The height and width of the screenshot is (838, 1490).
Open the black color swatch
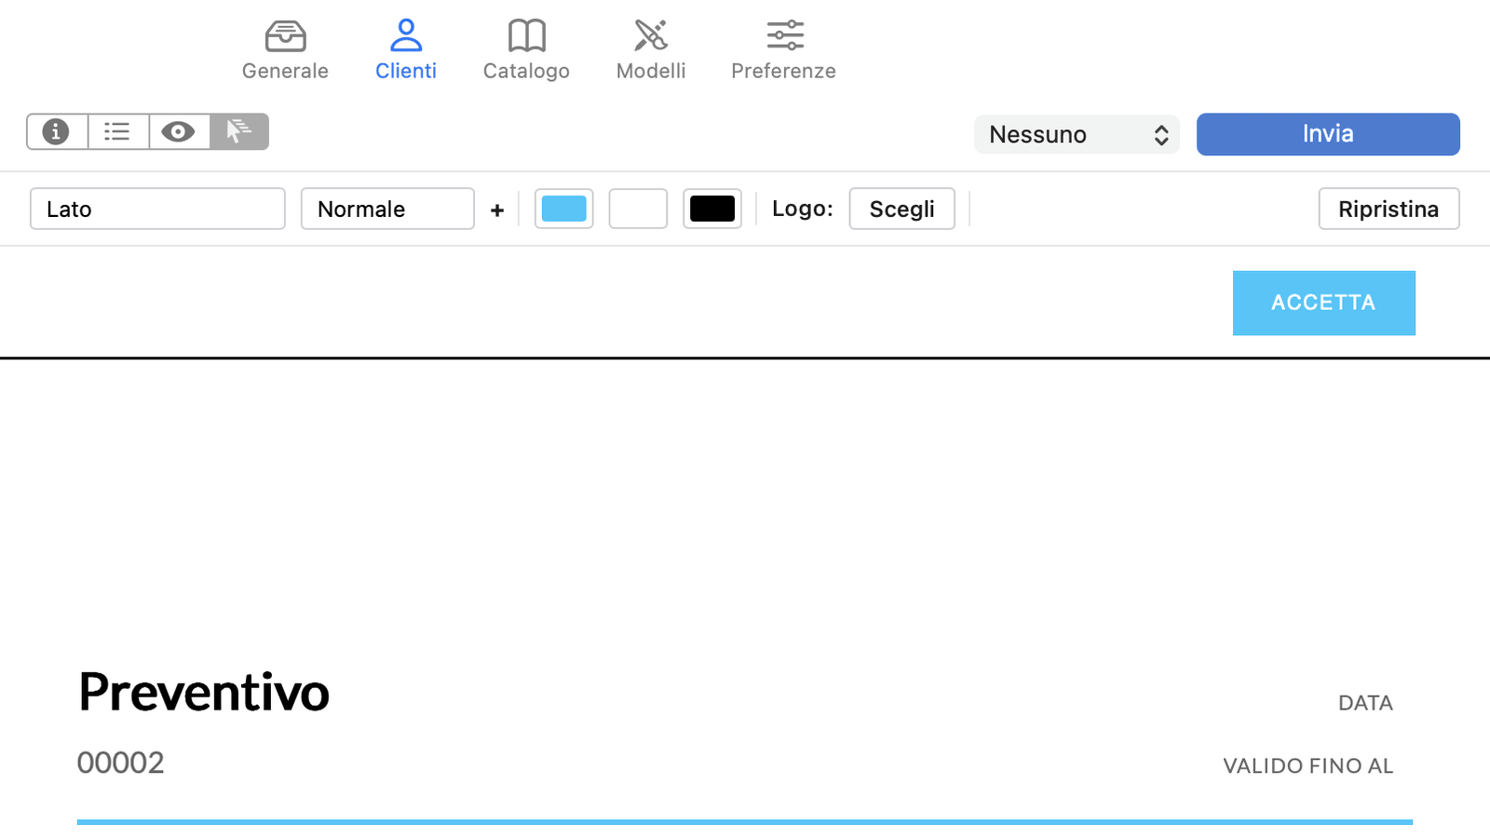712,209
